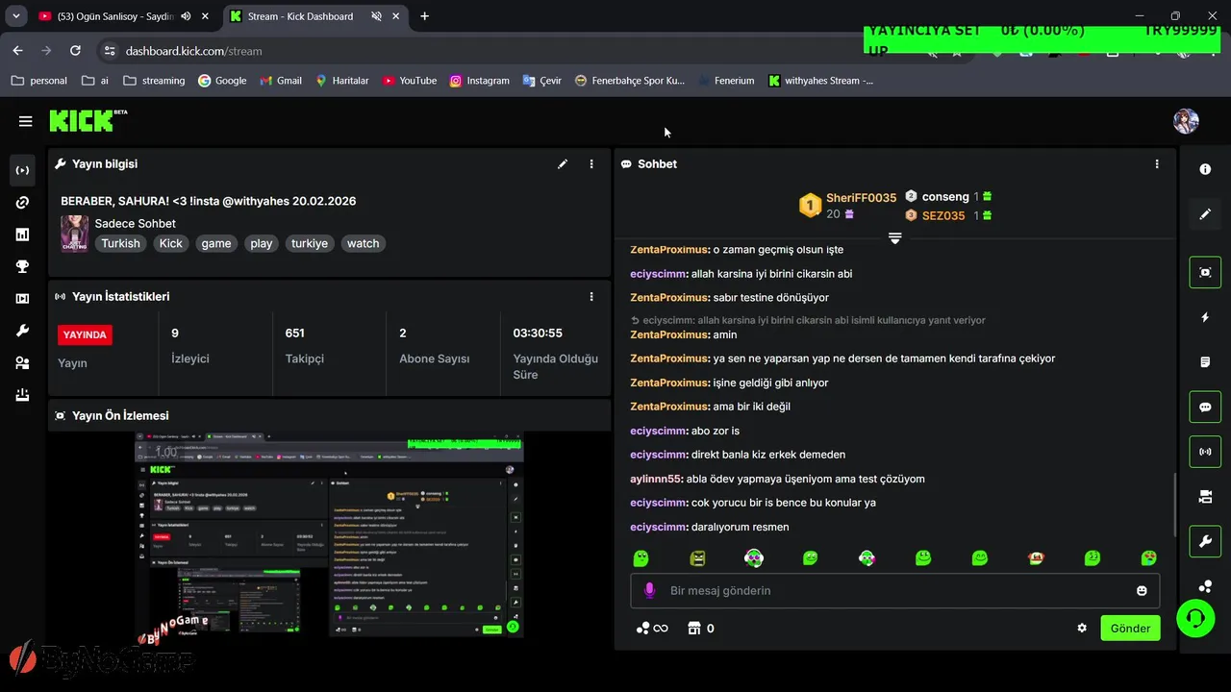Open the emoji picker in chat input

point(1142,591)
